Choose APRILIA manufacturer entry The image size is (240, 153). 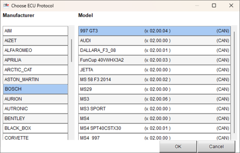coord(36,60)
